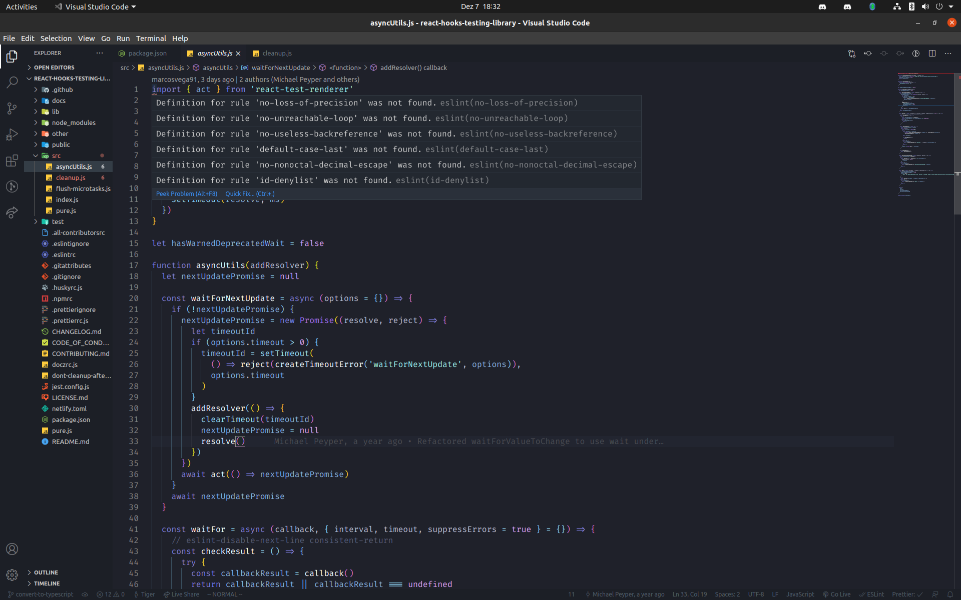This screenshot has width=961, height=600.
Task: Click Open Changes with Previous Revision icon
Action: click(868, 53)
